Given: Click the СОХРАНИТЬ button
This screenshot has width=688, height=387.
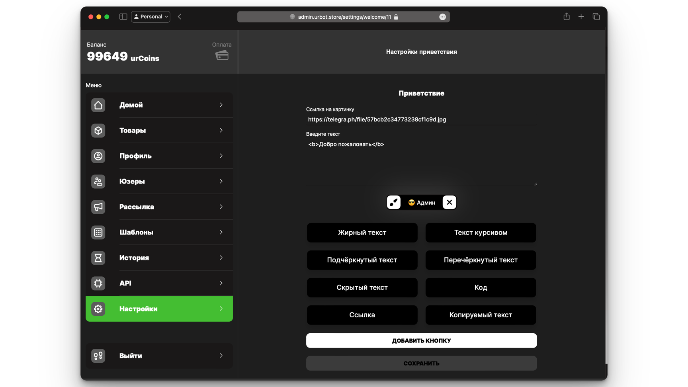Looking at the screenshot, I should point(421,363).
